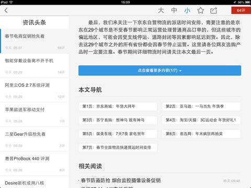Go to 第3页 苏宁易购 page link
Viewport: 251px width, 188px height.
118,120
